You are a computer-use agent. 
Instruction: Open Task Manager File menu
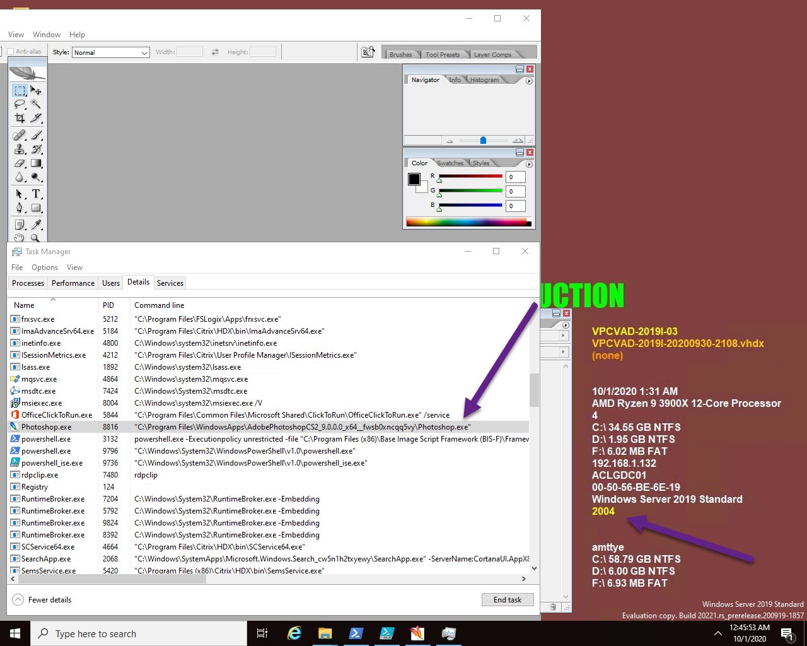pos(17,267)
